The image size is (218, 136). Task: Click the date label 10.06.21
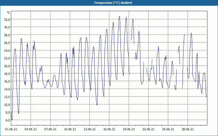[70, 129]
